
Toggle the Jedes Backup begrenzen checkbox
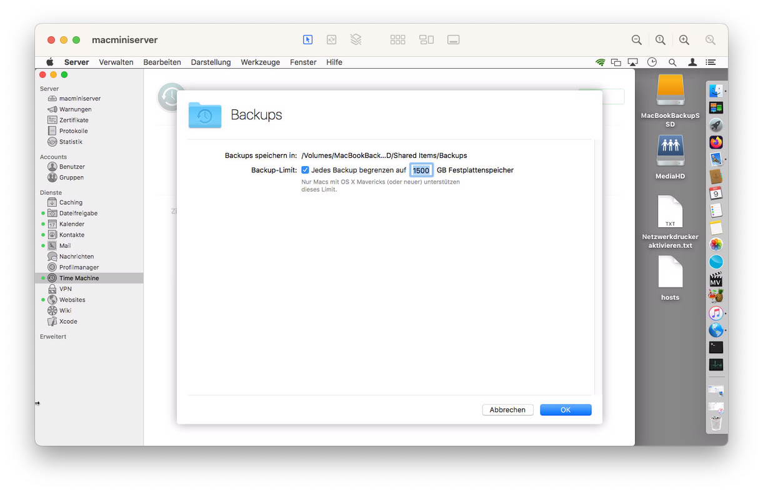(x=305, y=170)
